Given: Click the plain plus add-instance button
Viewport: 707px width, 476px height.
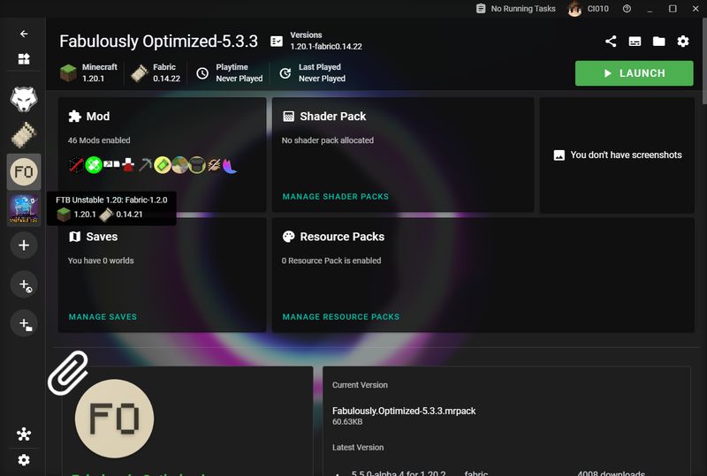Looking at the screenshot, I should (x=24, y=246).
